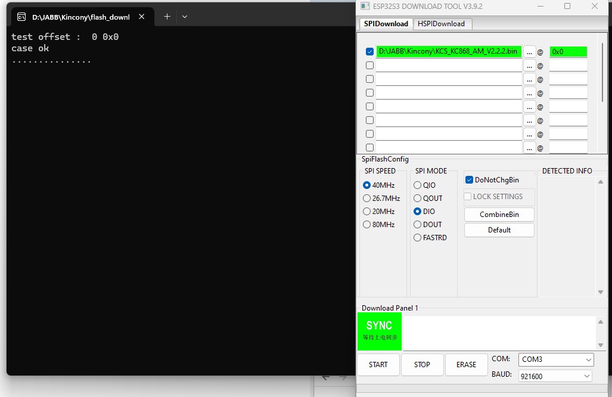Enable the seventh file row checkbox
Viewport: 612px width, 397px height.
[x=369, y=134]
